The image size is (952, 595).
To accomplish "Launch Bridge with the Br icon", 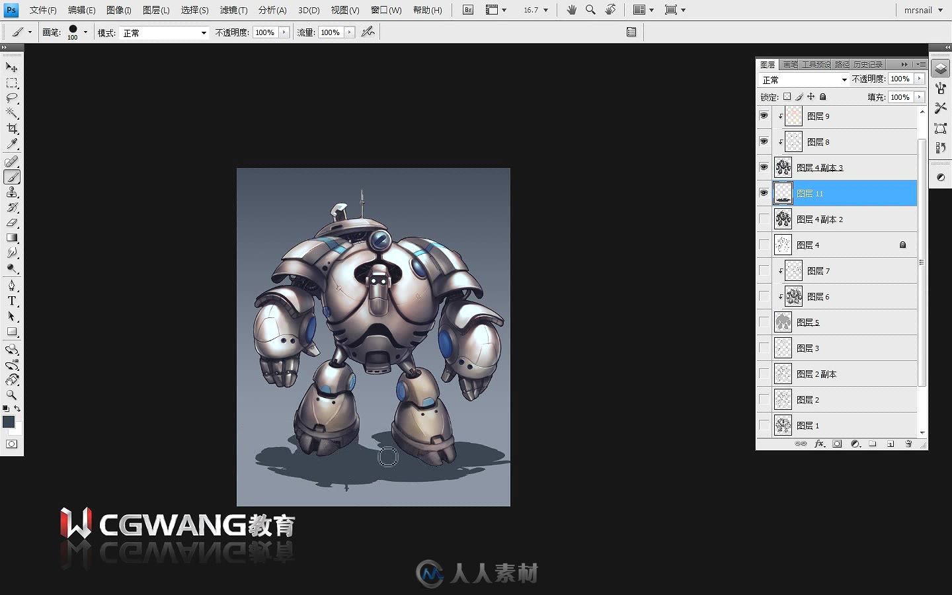I will (468, 10).
